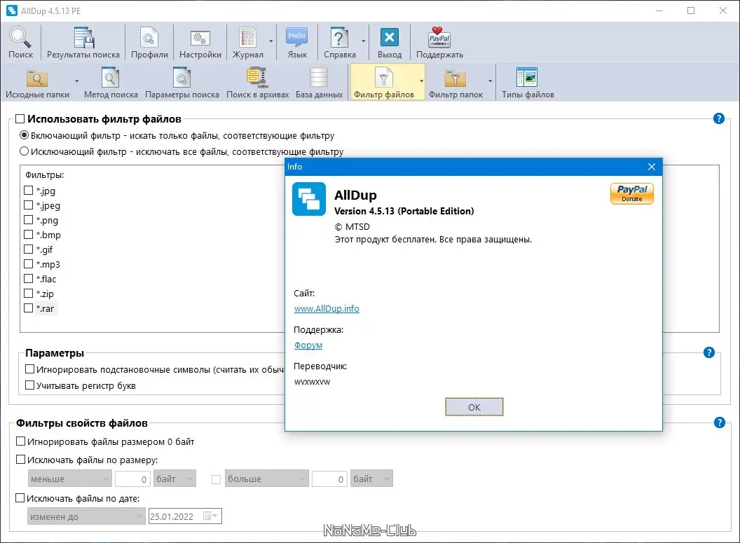Enable Игнорировать файлы размером 0 байт
The width and height of the screenshot is (740, 543).
[x=20, y=441]
